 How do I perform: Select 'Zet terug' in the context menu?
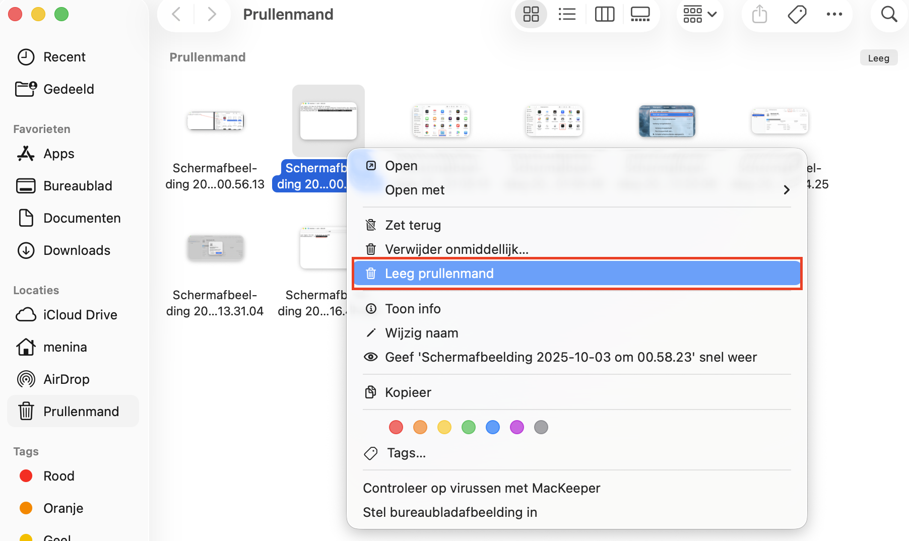coord(413,225)
